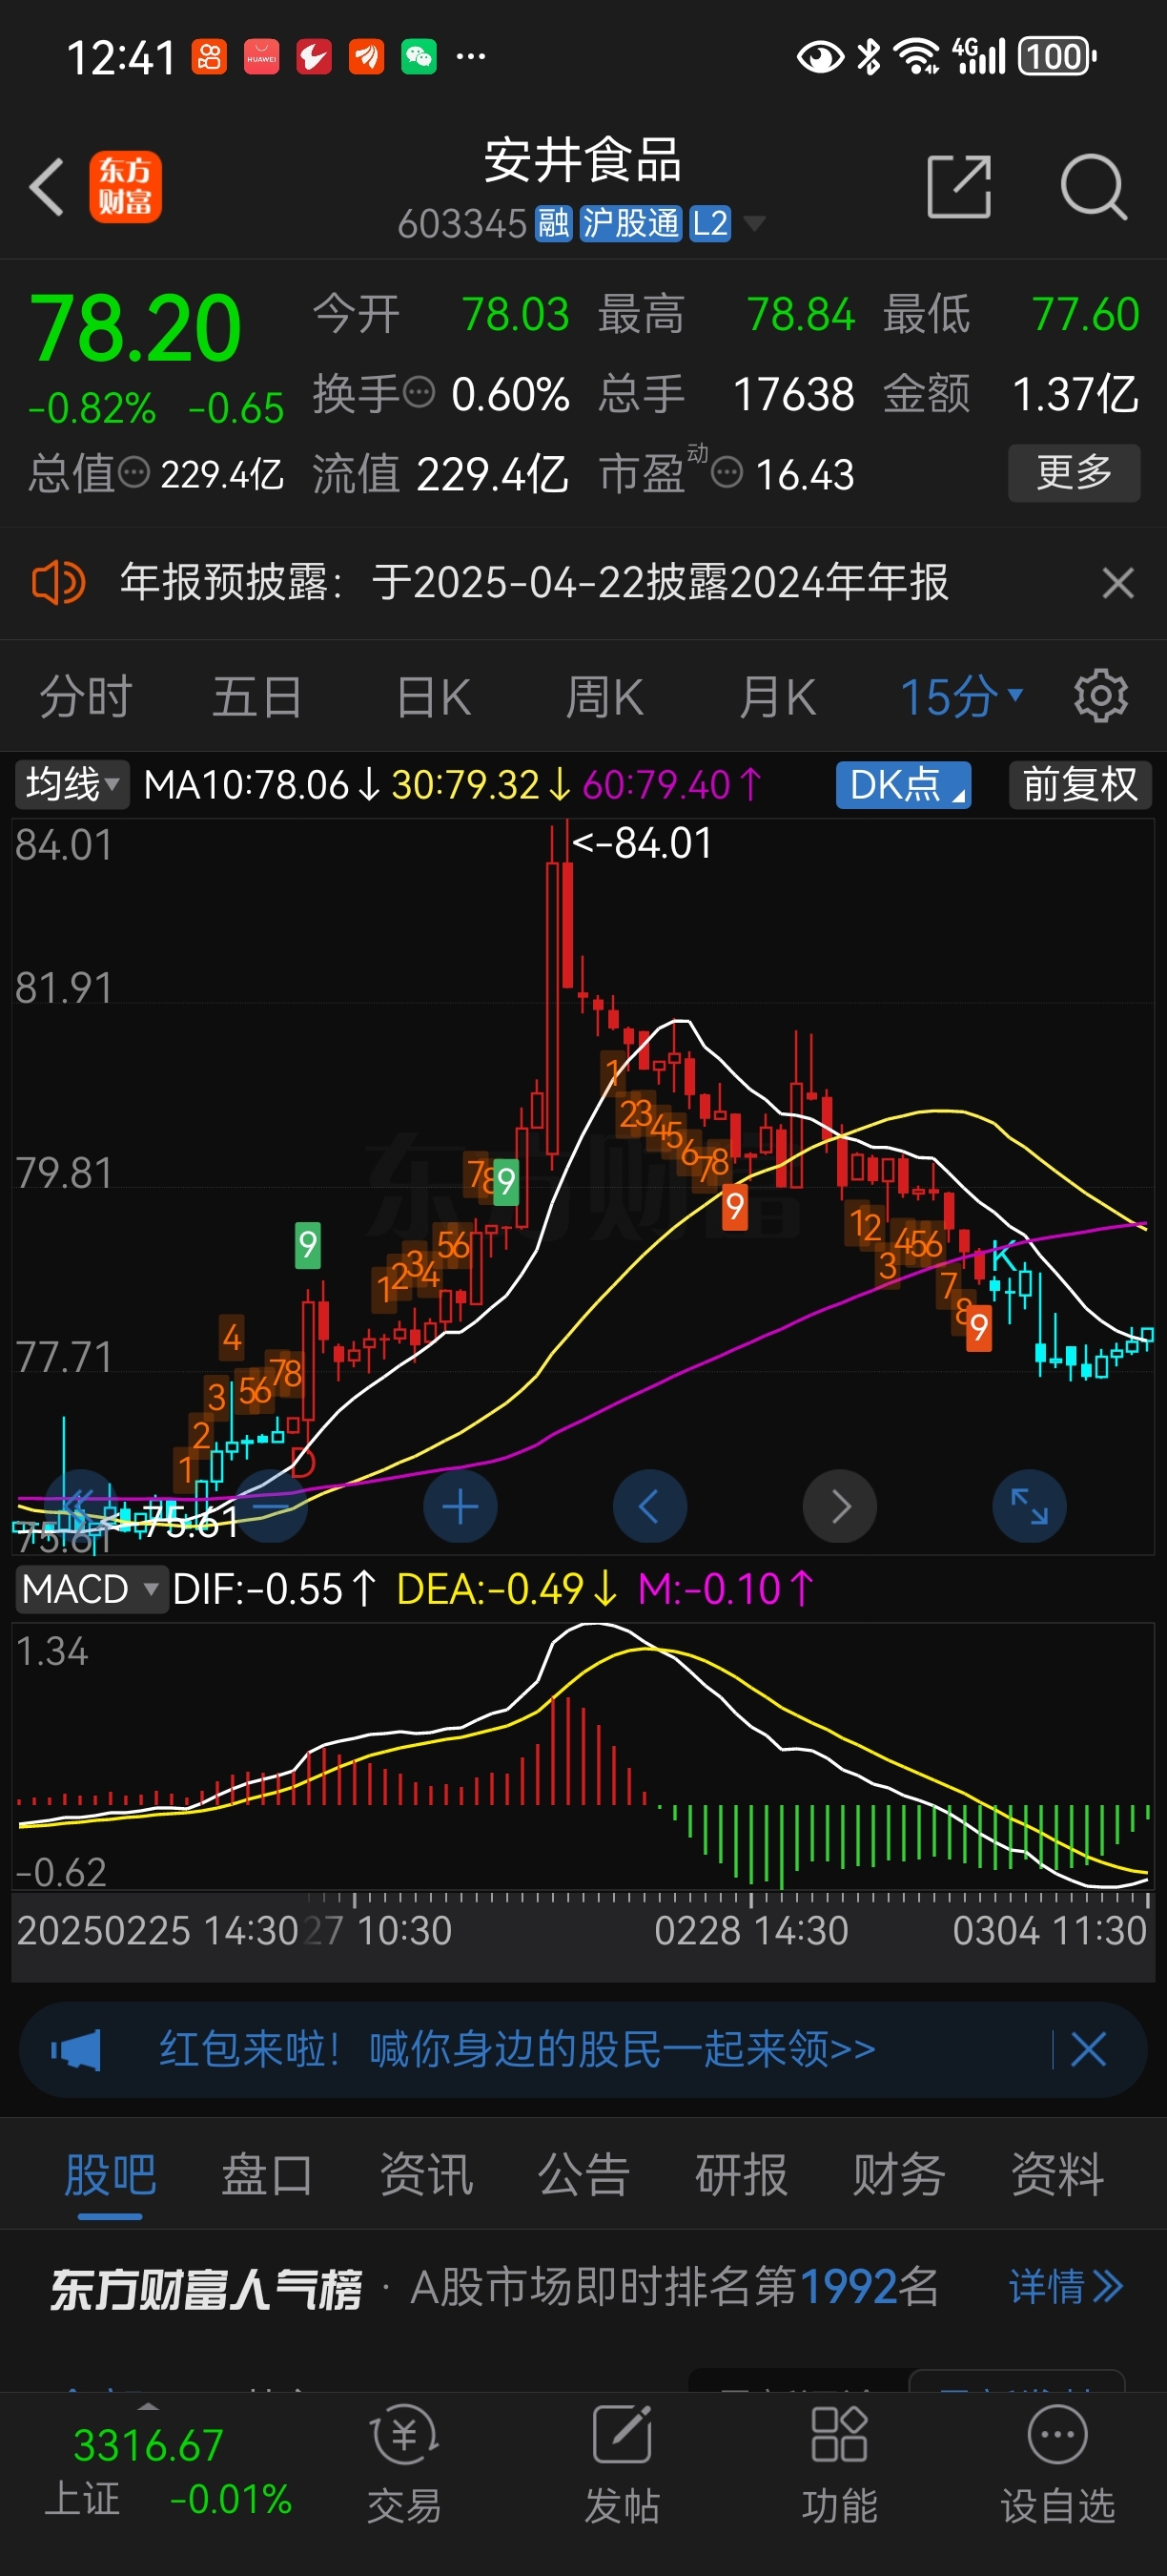The width and height of the screenshot is (1167, 2576).
Task: Open the 东方财富 logo home
Action: click(126, 187)
